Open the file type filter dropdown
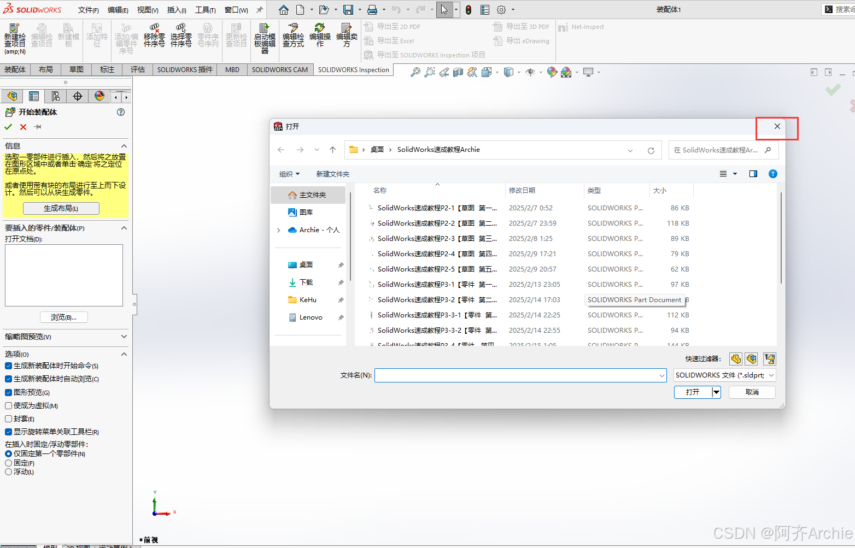 coord(724,375)
